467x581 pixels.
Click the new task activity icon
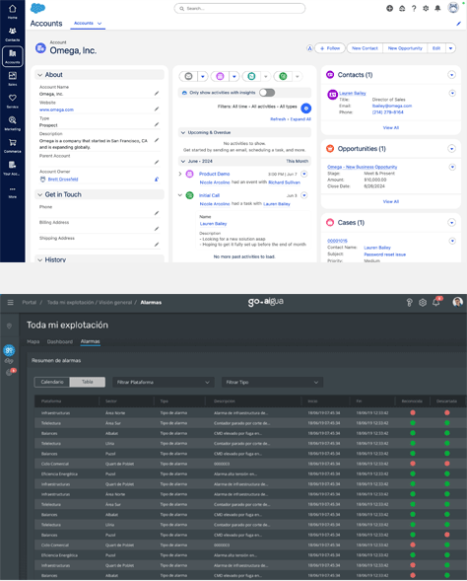[x=283, y=76]
